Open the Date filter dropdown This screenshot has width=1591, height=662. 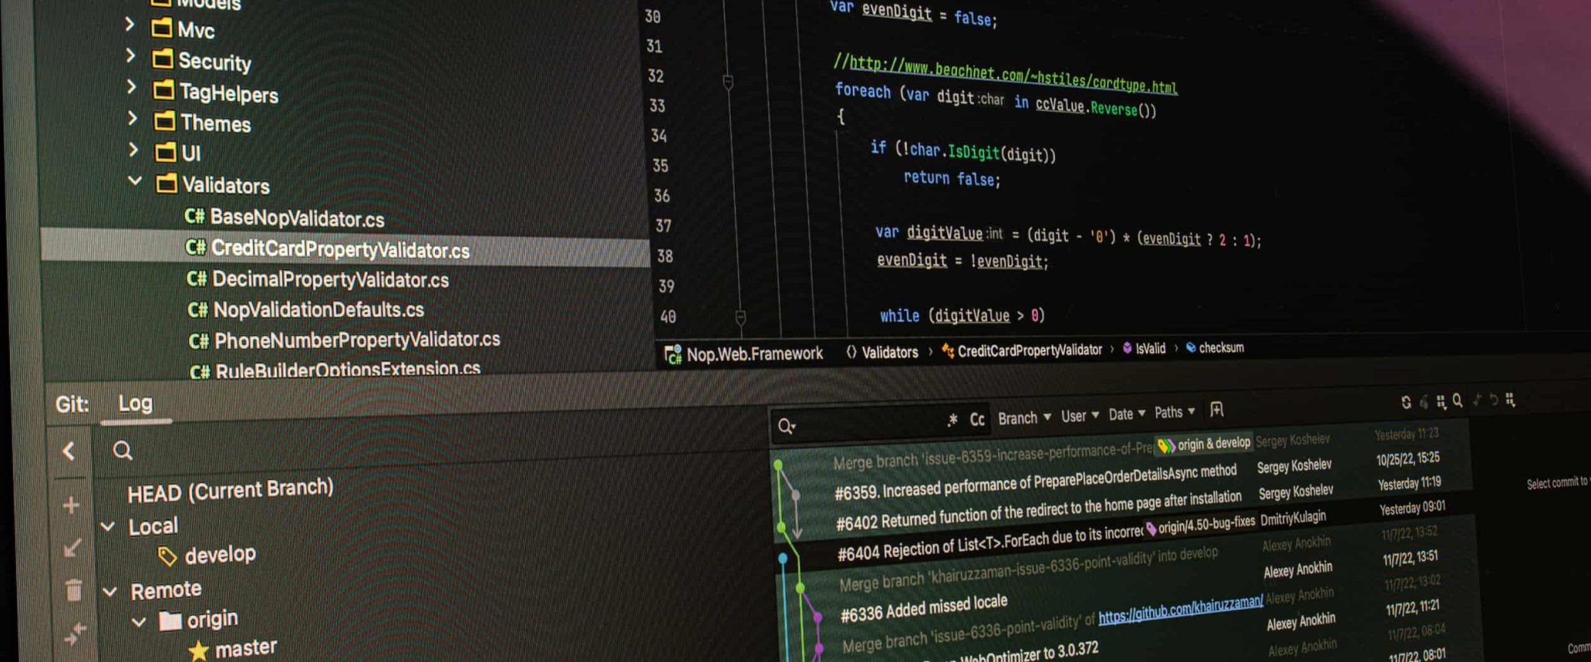click(x=1126, y=414)
